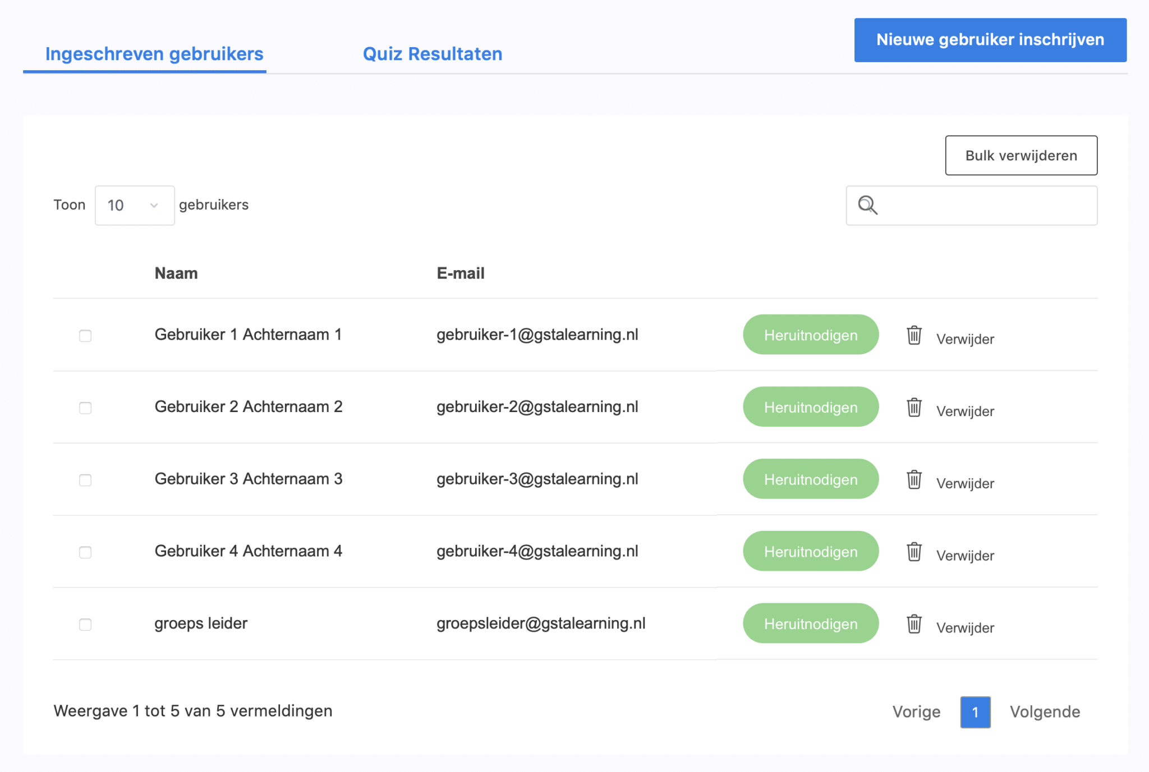This screenshot has height=772, width=1149.
Task: Go to the Volgende page
Action: (x=1045, y=712)
